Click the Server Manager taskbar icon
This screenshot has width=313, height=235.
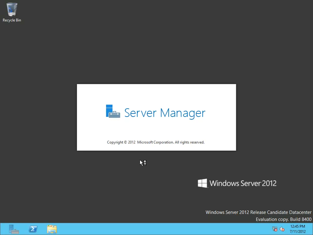click(x=14, y=229)
